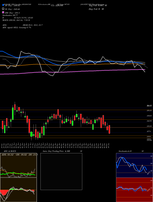Click the magenta 200 Day legend swatch
153x202 pixels.
[x=3, y=13]
